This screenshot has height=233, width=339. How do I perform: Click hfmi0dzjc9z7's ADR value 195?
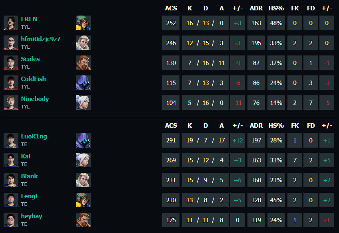click(x=256, y=43)
